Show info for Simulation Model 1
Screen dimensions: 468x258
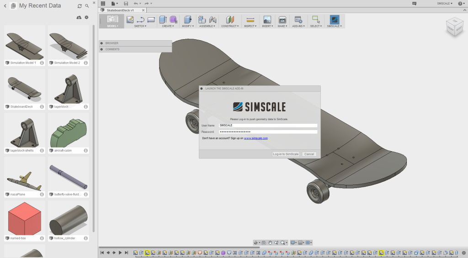click(x=42, y=63)
